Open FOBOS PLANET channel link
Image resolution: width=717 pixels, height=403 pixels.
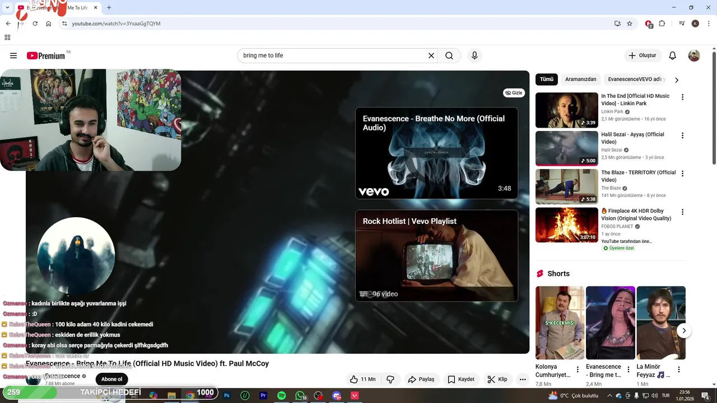[x=617, y=227]
